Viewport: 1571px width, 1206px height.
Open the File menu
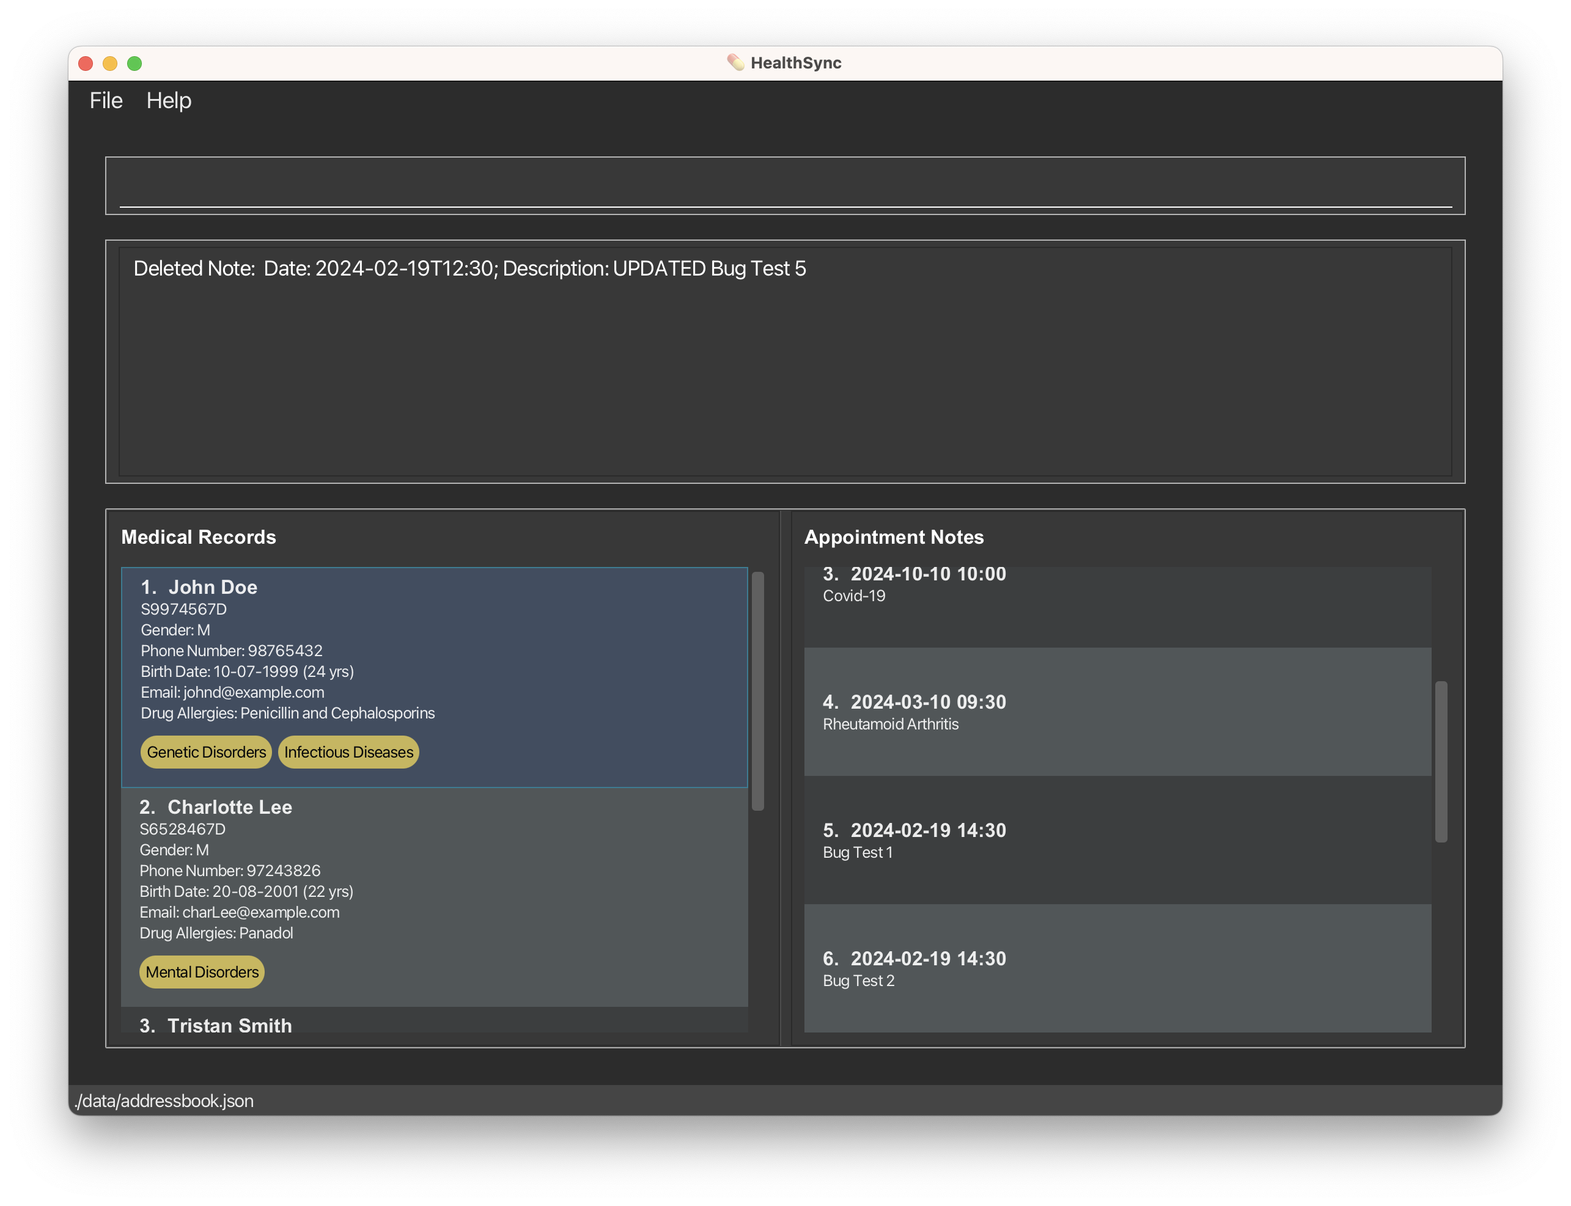pos(106,100)
